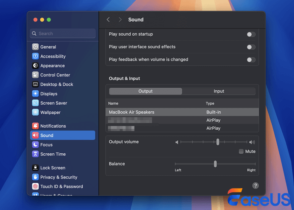
Task: Open the Privacy & Security hand icon
Action: point(35,177)
